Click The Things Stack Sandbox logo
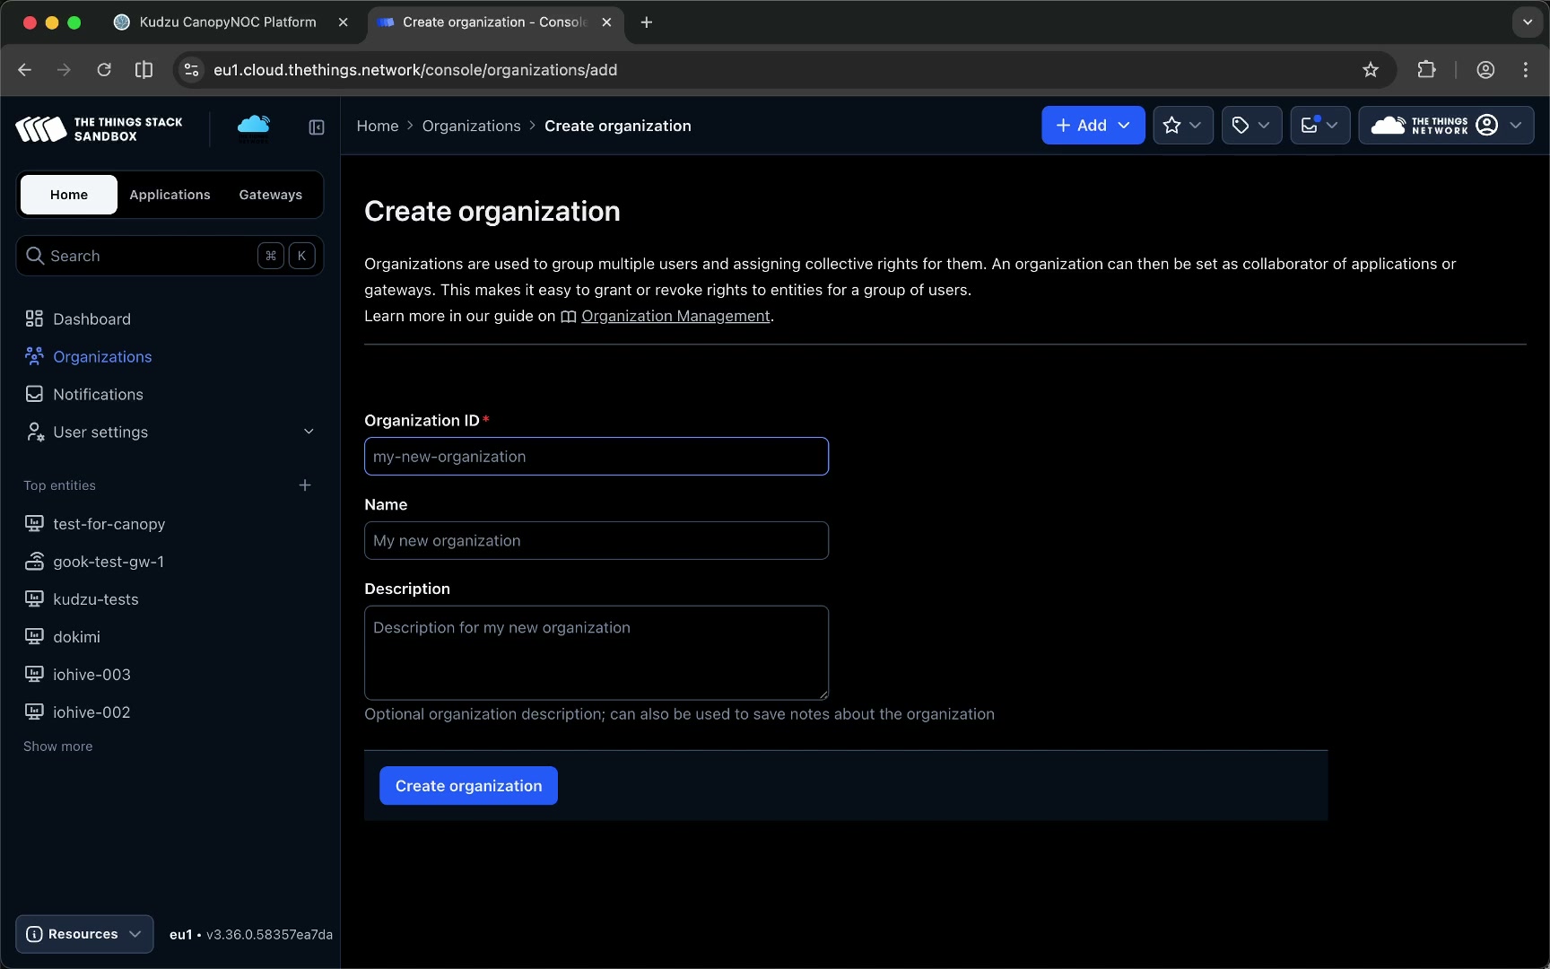This screenshot has height=969, width=1550. (99, 128)
